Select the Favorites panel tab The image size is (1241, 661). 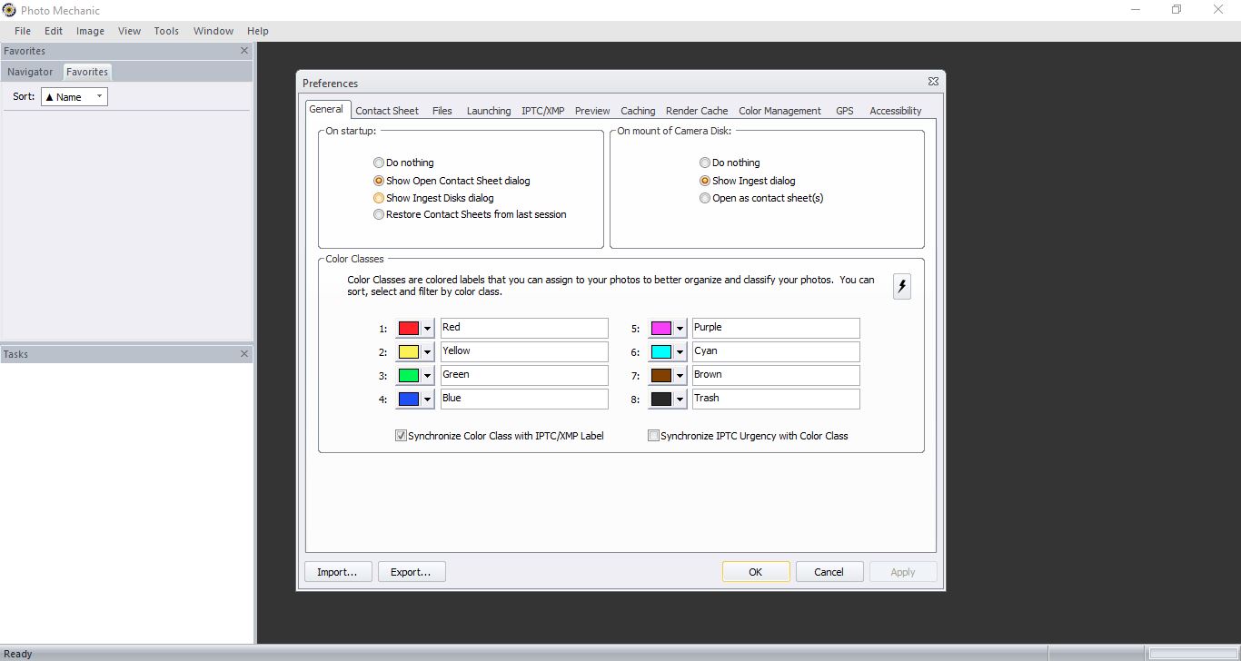(87, 72)
